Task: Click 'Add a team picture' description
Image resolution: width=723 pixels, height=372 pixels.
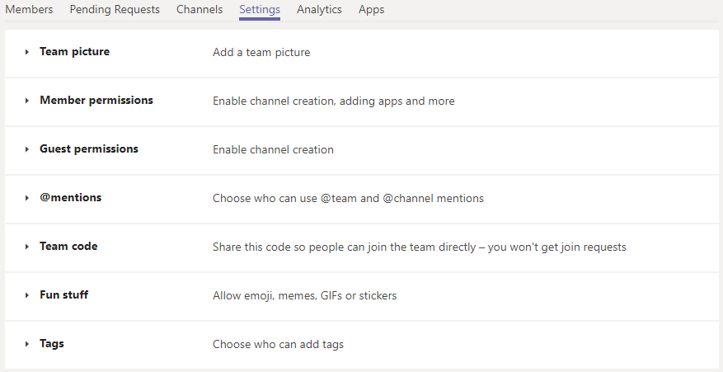Action: [x=261, y=53]
